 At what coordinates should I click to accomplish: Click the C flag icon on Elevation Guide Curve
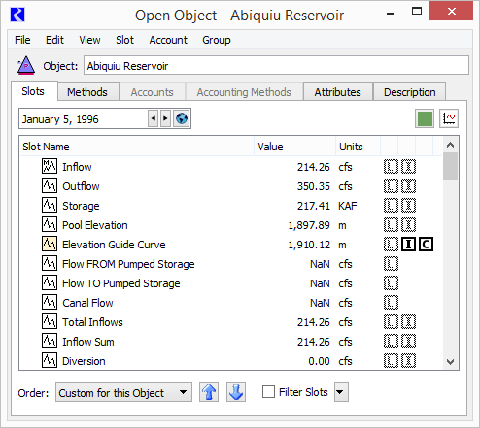click(426, 245)
